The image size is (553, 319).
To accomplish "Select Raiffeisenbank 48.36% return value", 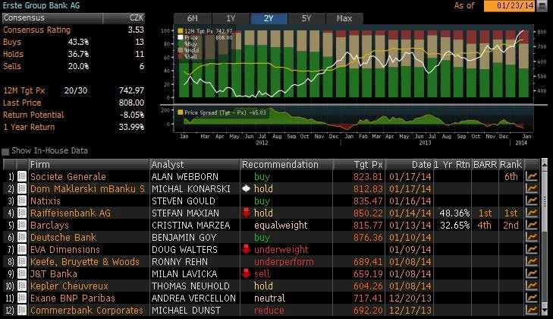I will click(454, 213).
